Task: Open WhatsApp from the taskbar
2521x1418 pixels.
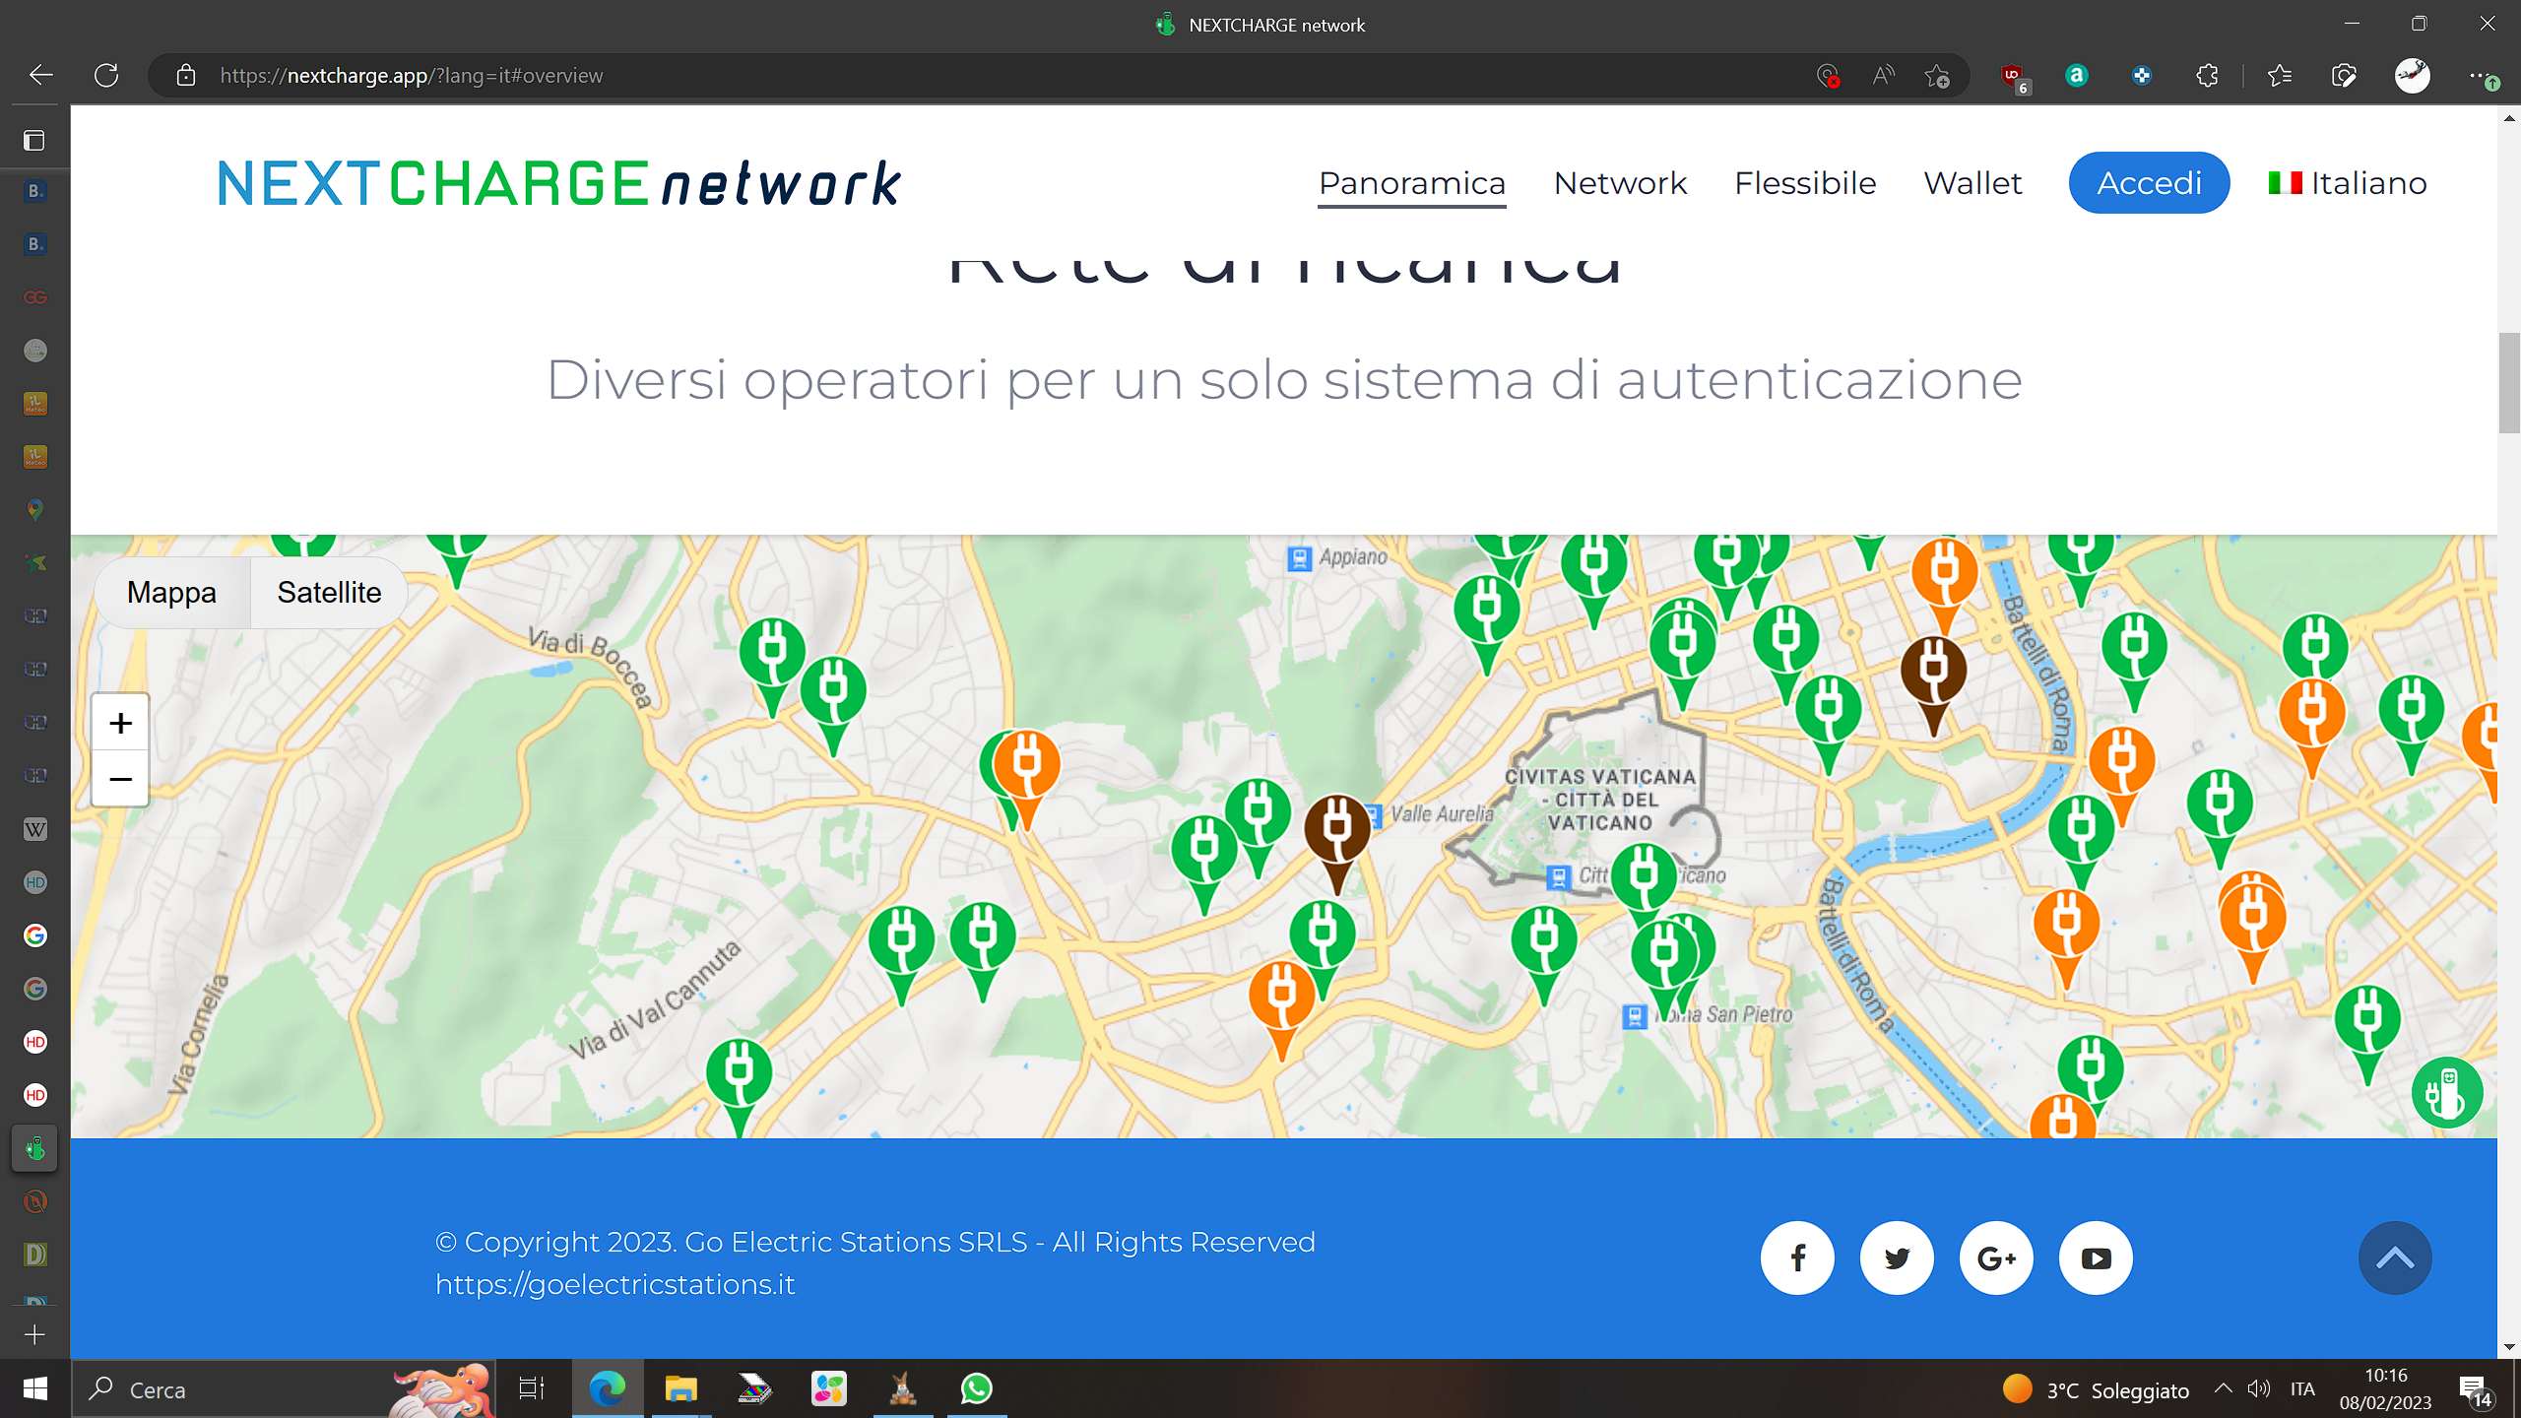Action: point(977,1389)
